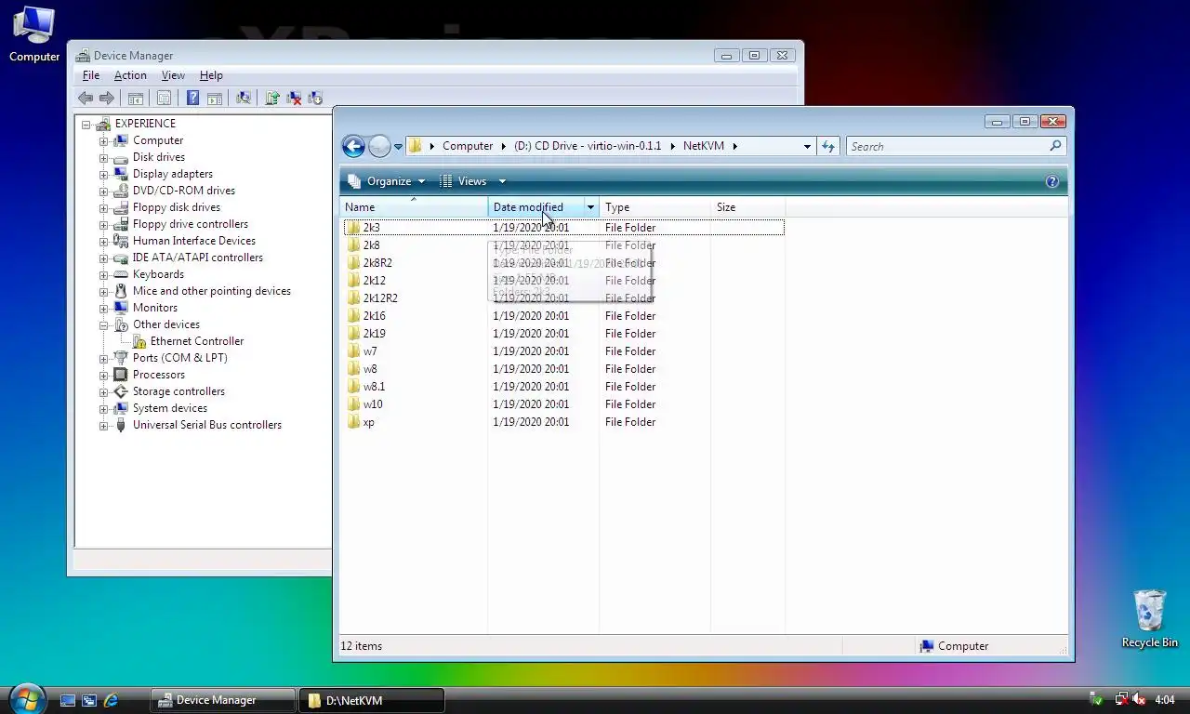Click Back arrow in Device Manager toolbar
The height and width of the screenshot is (714, 1190).
tap(86, 98)
